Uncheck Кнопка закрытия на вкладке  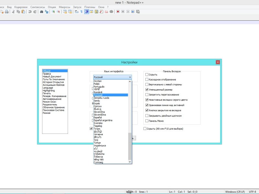[x=147, y=110]
